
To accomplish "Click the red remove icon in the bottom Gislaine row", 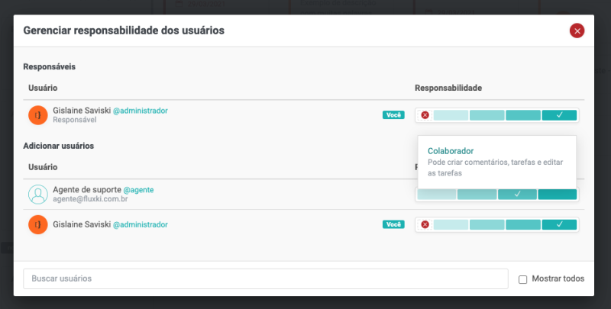I will click(x=425, y=224).
